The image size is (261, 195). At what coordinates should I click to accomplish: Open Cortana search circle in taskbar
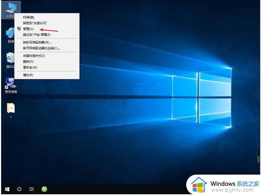click(x=19, y=189)
